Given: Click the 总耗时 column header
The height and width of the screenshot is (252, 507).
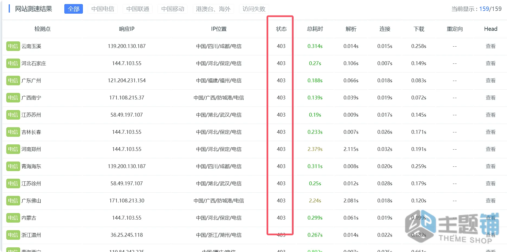Looking at the screenshot, I should click(315, 29).
